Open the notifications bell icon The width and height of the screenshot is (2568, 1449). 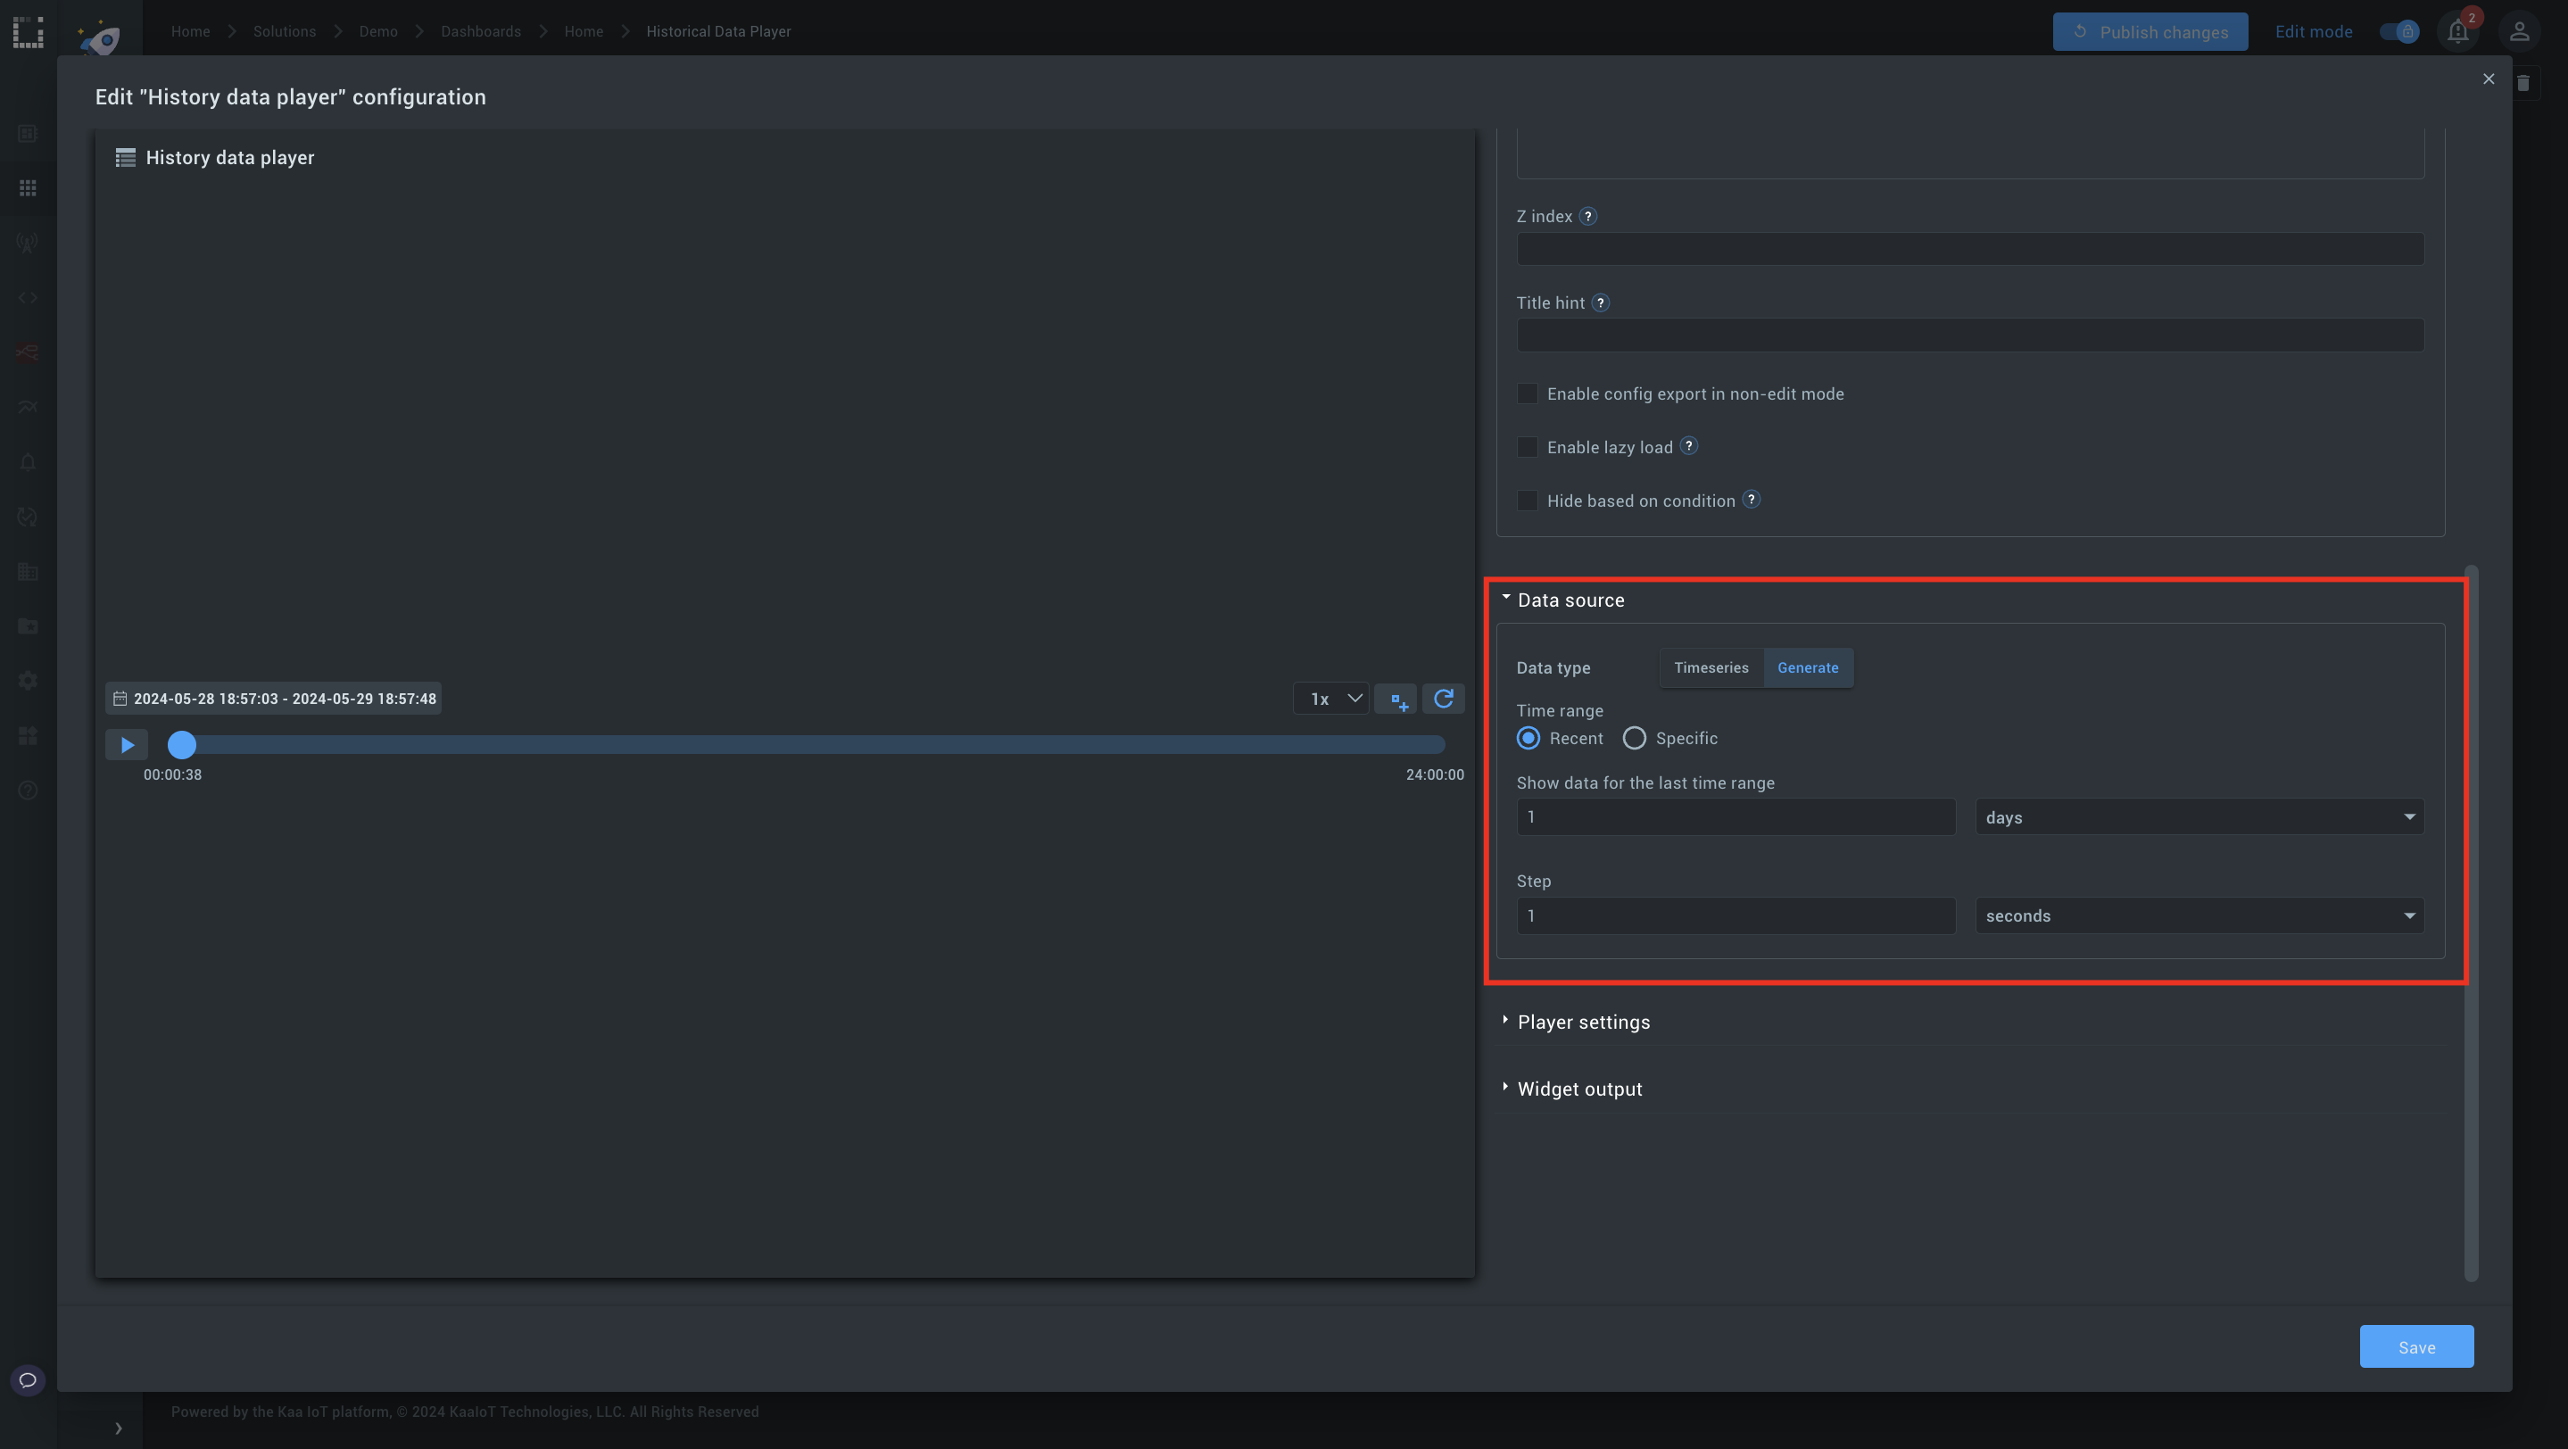point(2457,32)
